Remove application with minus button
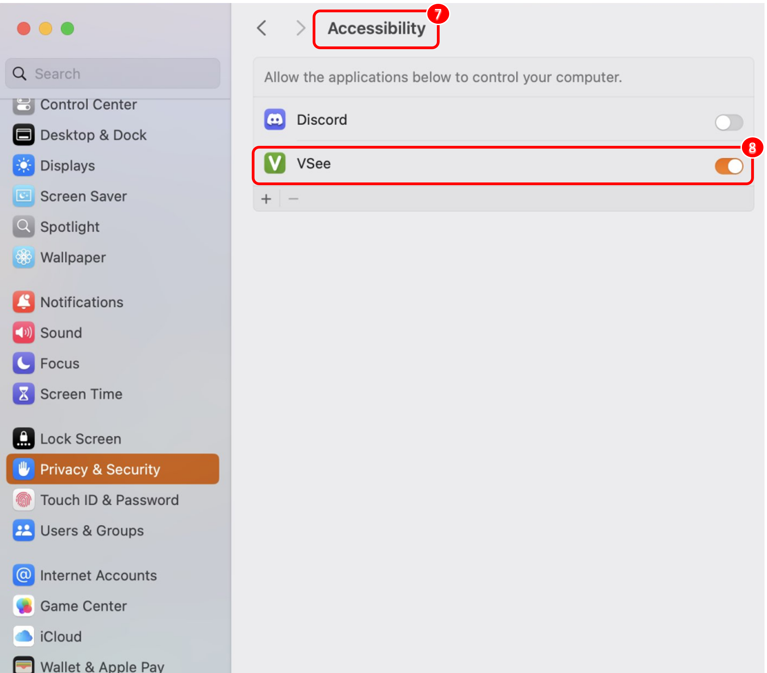767x673 pixels. (x=294, y=199)
